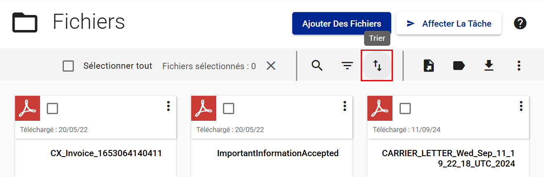
Task: Open CARRIER_LETTER card three-dot menu
Action: [521, 106]
